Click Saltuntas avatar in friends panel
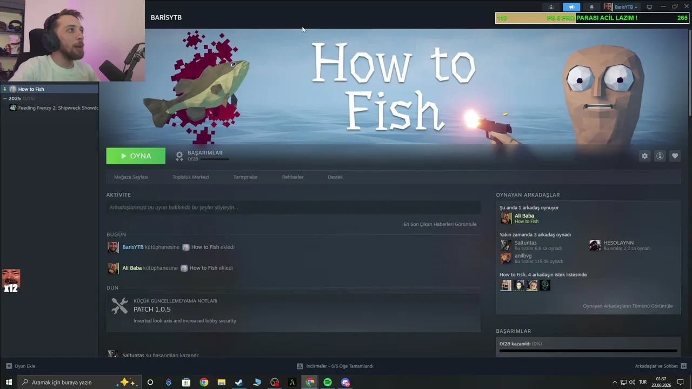The image size is (692, 389). (x=506, y=245)
